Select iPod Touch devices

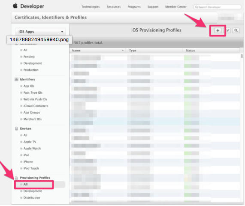pos(31,168)
